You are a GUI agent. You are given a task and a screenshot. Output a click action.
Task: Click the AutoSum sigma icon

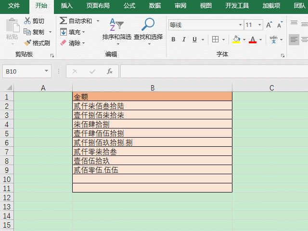(x=63, y=21)
